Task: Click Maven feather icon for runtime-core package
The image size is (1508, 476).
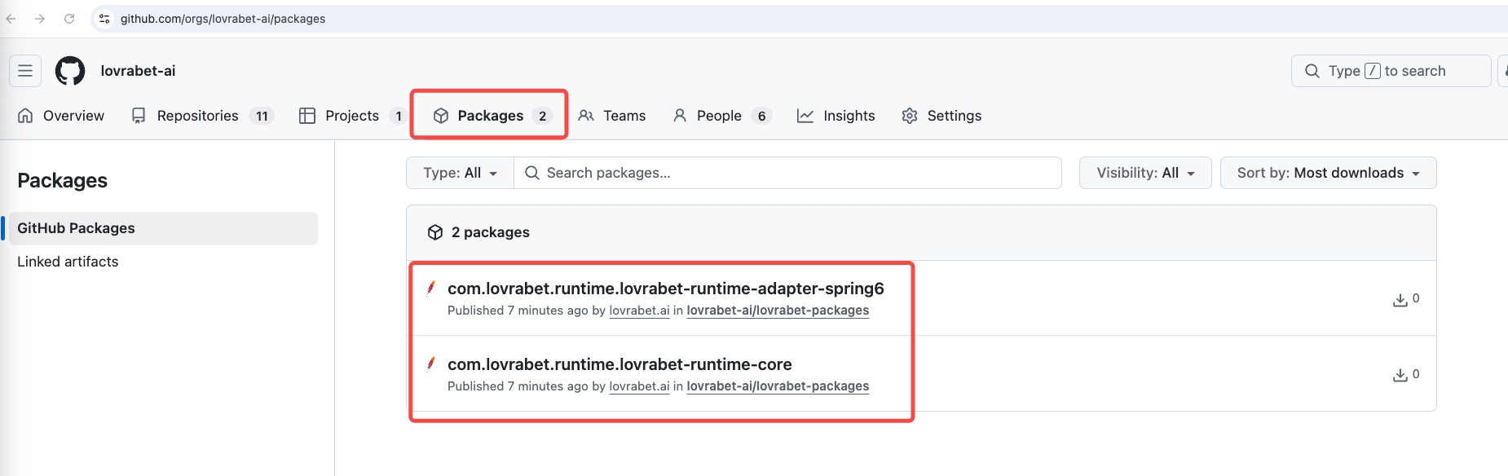Action: tap(431, 364)
